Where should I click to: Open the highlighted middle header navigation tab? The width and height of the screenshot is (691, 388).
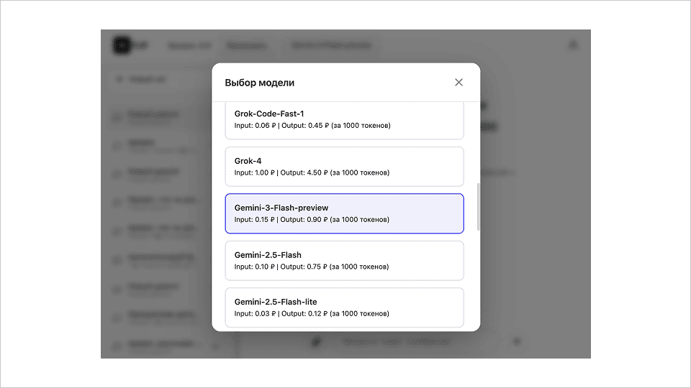245,46
